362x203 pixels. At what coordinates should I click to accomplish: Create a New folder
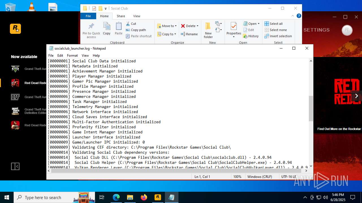208,30
